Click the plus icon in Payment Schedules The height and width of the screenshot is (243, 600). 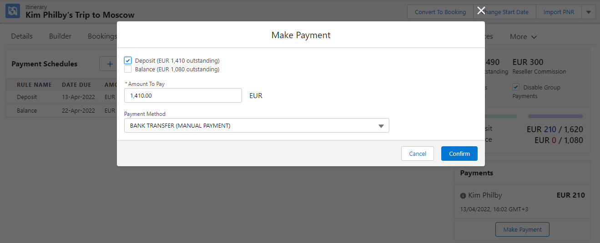tap(109, 64)
